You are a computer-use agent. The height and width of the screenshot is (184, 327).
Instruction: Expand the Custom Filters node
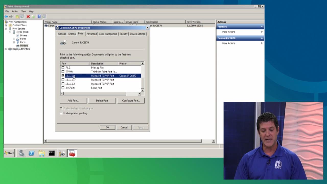click(x=6, y=25)
